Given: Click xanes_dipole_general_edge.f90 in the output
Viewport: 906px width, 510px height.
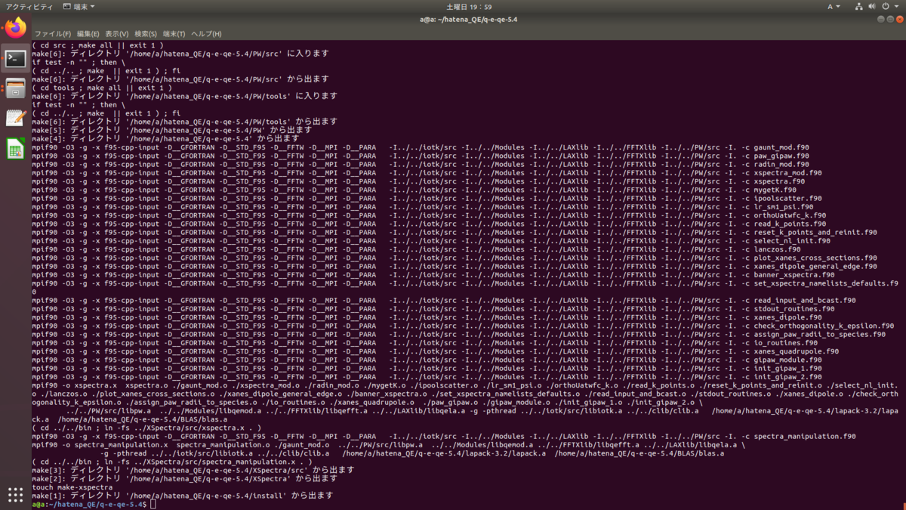Looking at the screenshot, I should [x=815, y=266].
